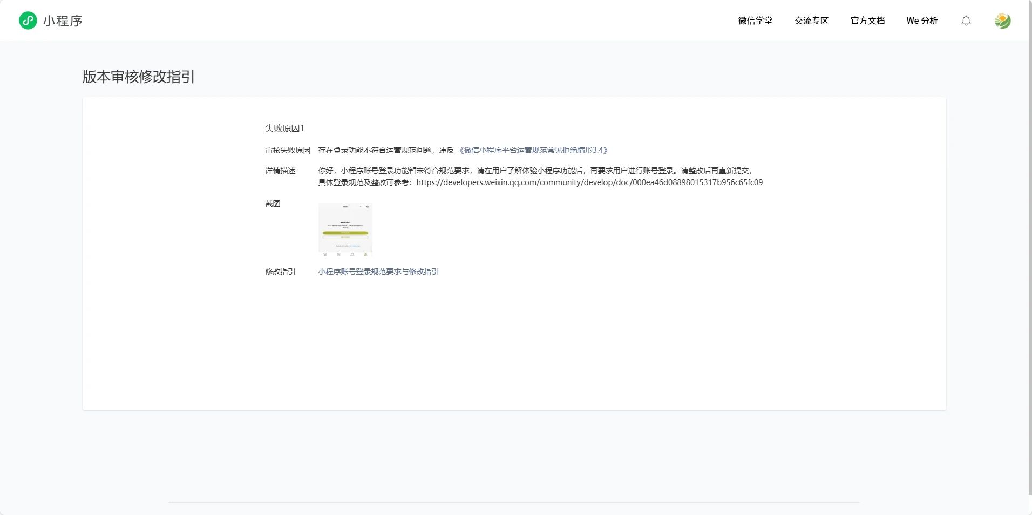Click the 修改指引 label
The width and height of the screenshot is (1032, 515).
click(280, 272)
